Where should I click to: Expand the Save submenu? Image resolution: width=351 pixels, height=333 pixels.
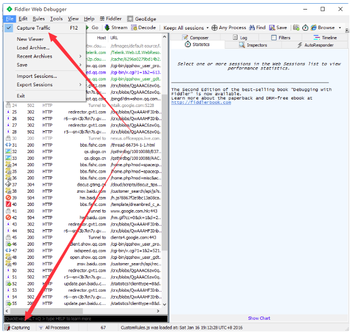point(44,65)
